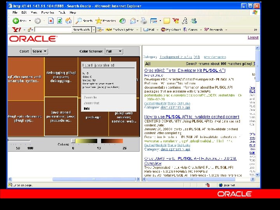Click More Categories link
The image size is (280, 210).
pyautogui.click(x=215, y=57)
